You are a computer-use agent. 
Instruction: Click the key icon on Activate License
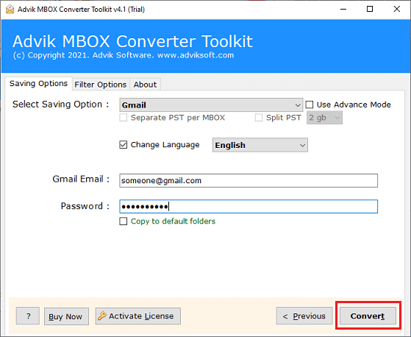[101, 316]
